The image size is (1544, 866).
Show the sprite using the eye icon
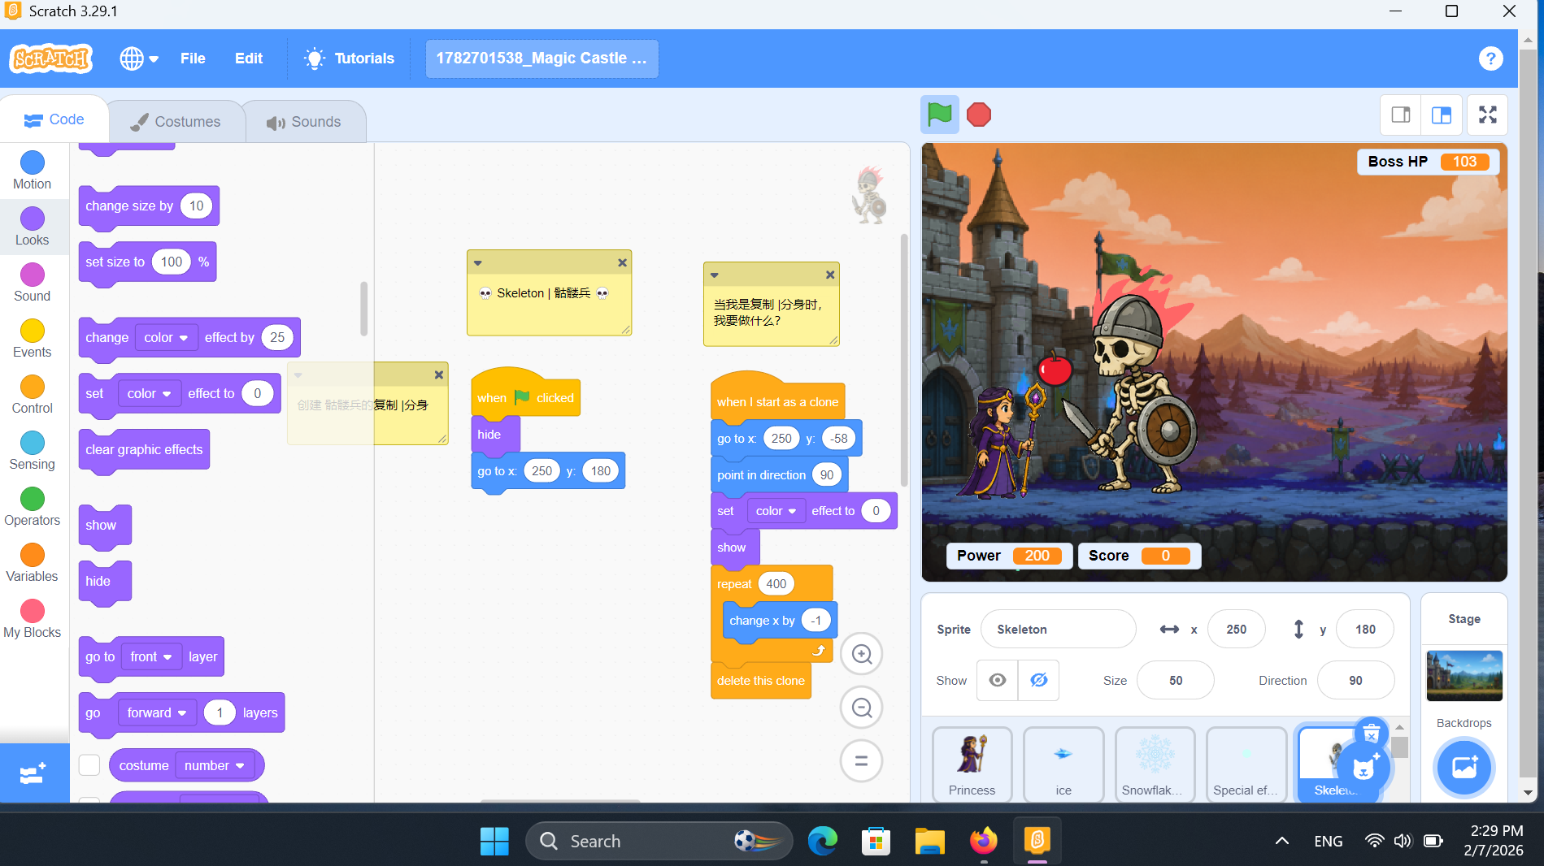(x=998, y=681)
